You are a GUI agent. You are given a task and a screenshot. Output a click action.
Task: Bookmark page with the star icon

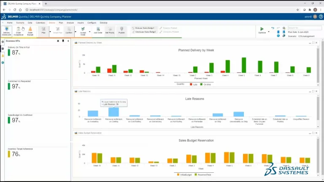point(297,10)
